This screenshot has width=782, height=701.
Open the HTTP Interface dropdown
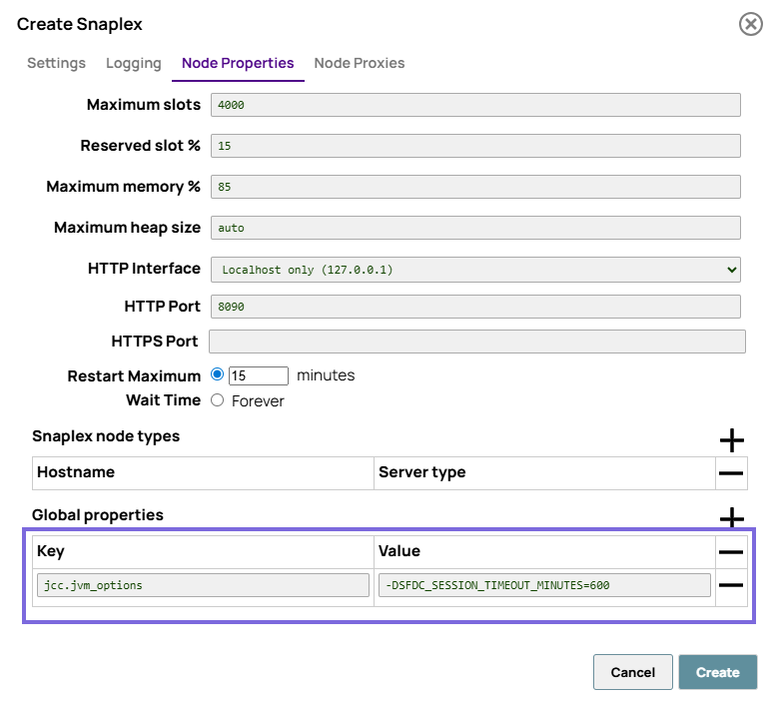click(475, 270)
